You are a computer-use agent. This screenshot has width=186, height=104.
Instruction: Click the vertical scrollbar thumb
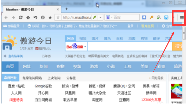tap(184, 33)
